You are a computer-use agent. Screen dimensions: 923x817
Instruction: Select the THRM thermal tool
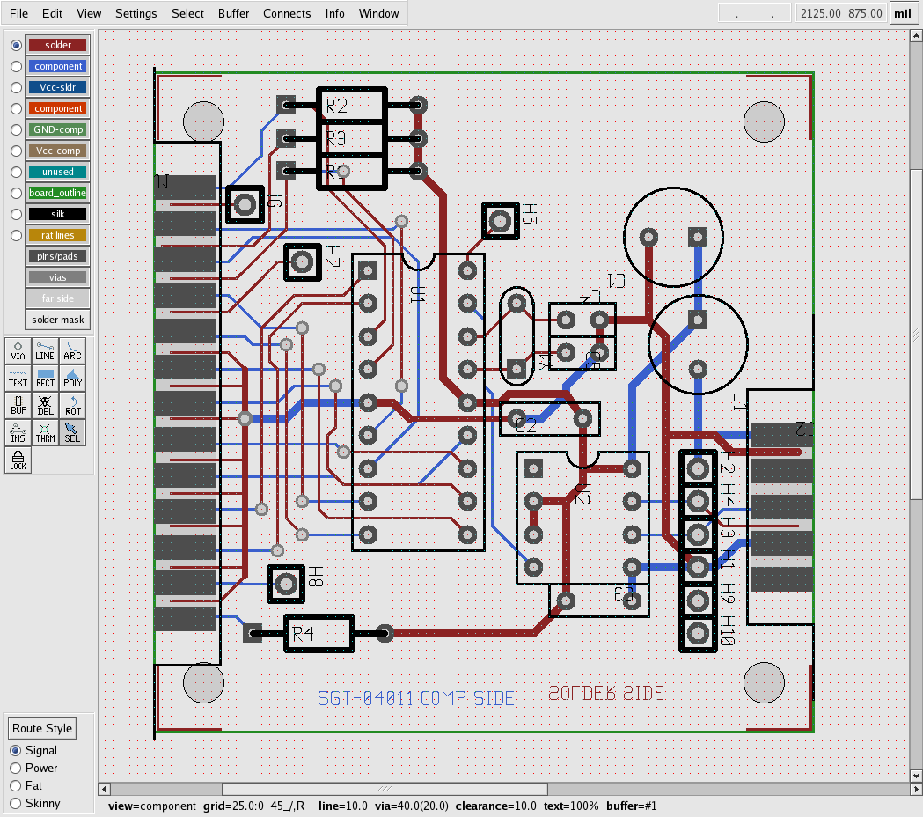pos(45,433)
